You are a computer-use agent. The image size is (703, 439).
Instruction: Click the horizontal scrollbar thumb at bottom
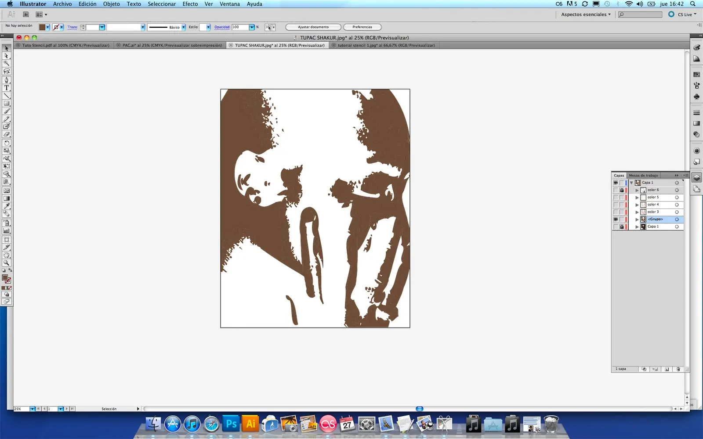(x=420, y=409)
